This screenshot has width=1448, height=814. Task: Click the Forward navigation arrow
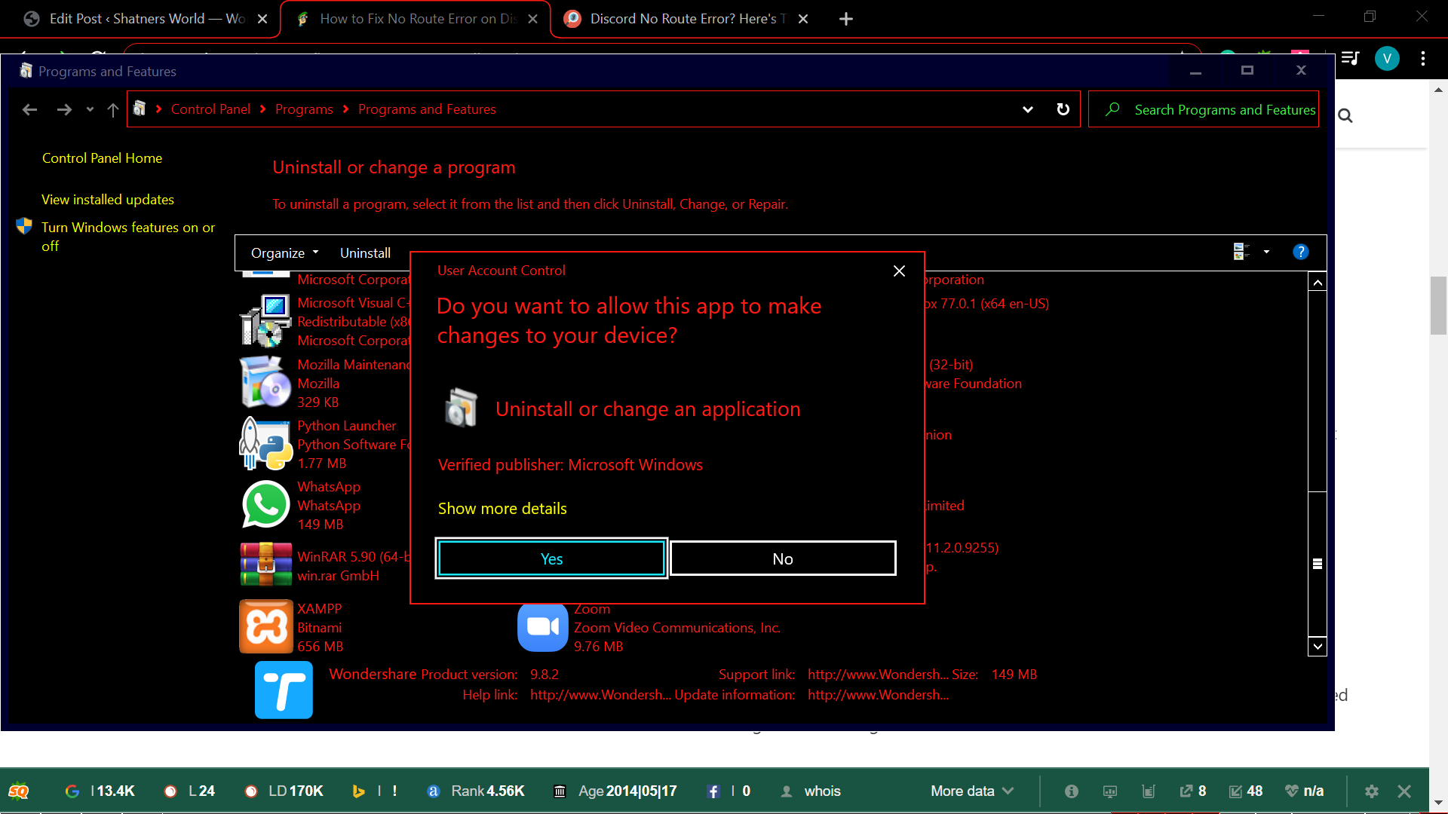point(64,109)
